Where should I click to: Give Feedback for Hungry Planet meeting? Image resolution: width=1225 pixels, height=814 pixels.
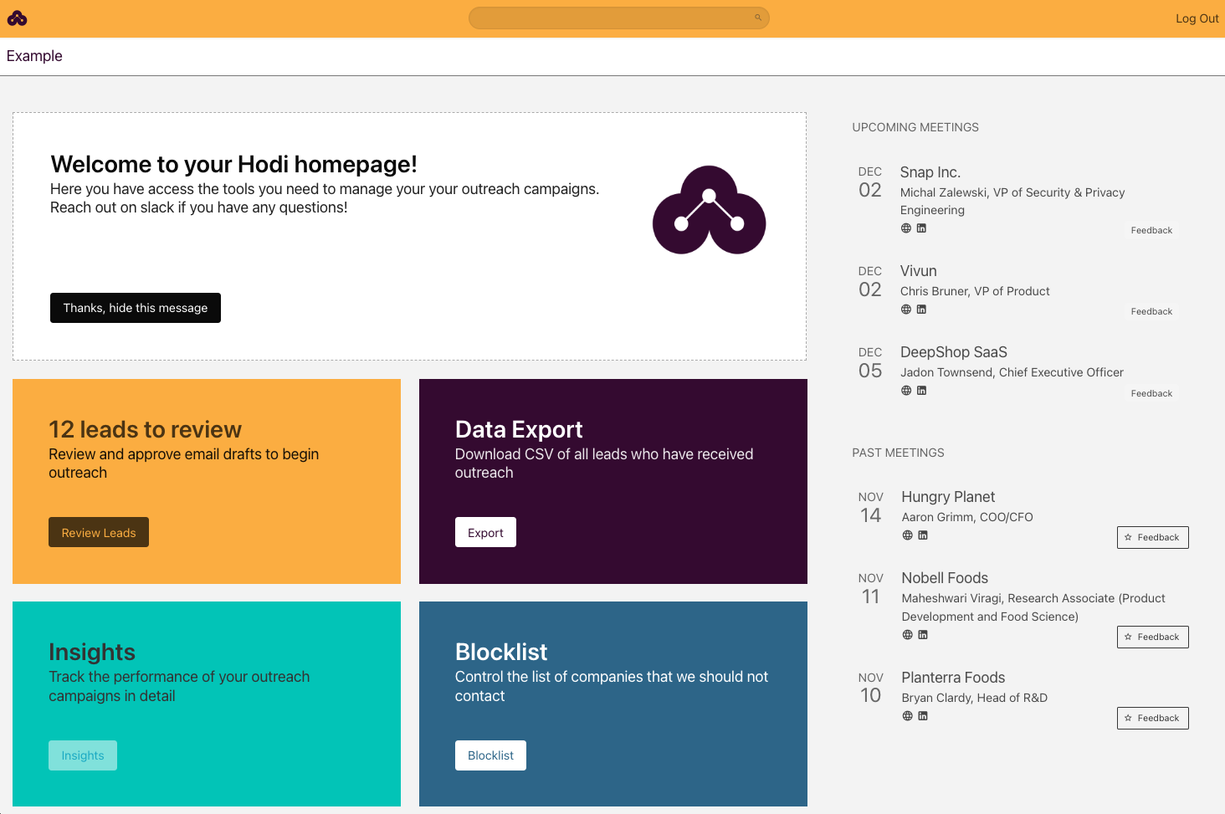[x=1152, y=537]
